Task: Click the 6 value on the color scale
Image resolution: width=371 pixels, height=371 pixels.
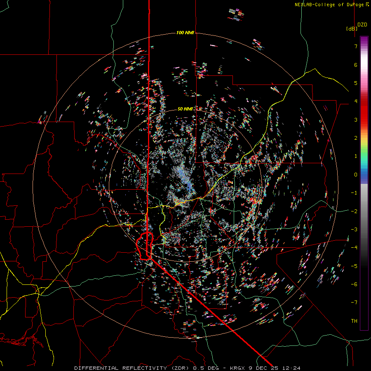Action: click(x=356, y=65)
